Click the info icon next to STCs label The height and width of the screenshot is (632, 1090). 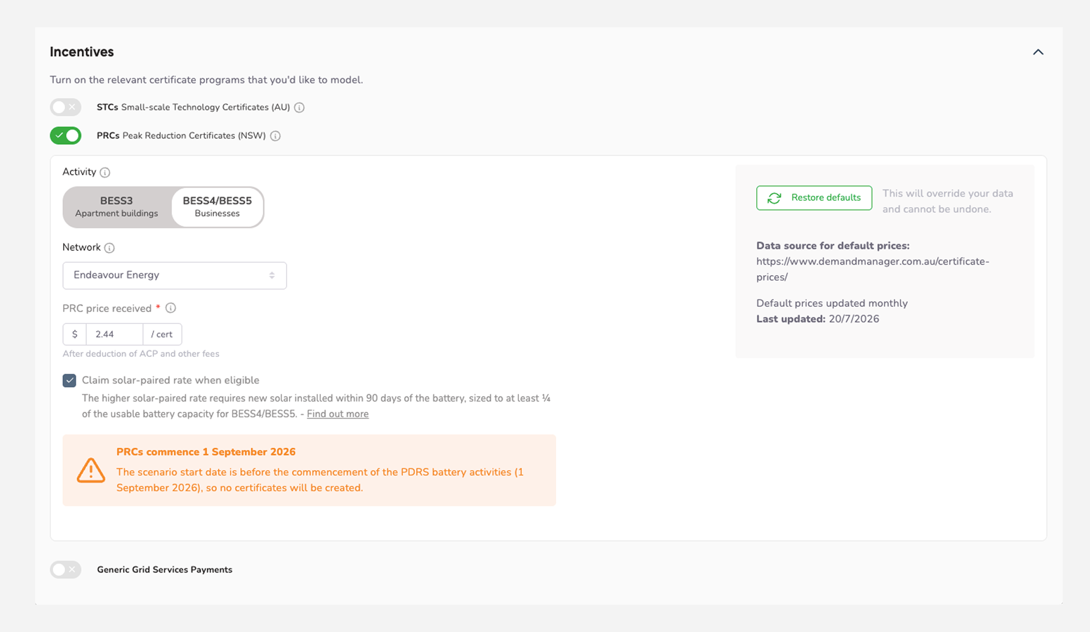point(299,108)
